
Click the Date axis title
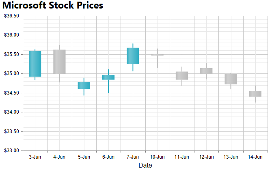click(x=145, y=165)
